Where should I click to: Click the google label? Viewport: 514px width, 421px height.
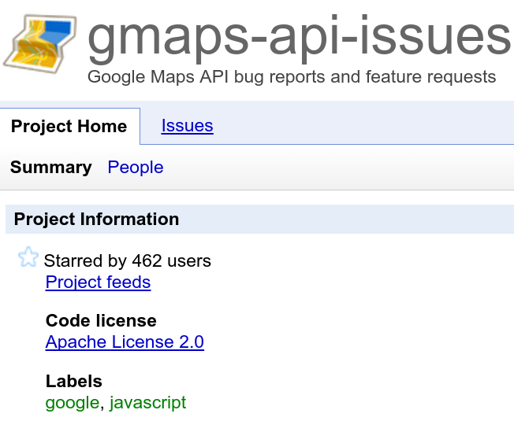tap(72, 403)
